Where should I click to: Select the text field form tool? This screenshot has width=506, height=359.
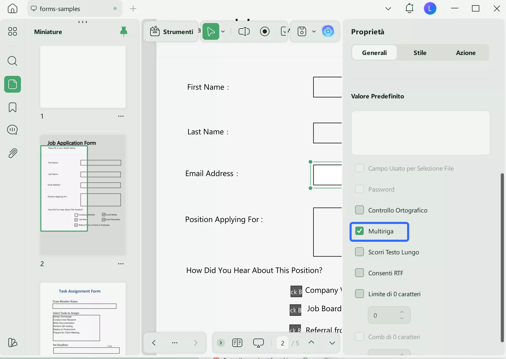click(x=244, y=32)
